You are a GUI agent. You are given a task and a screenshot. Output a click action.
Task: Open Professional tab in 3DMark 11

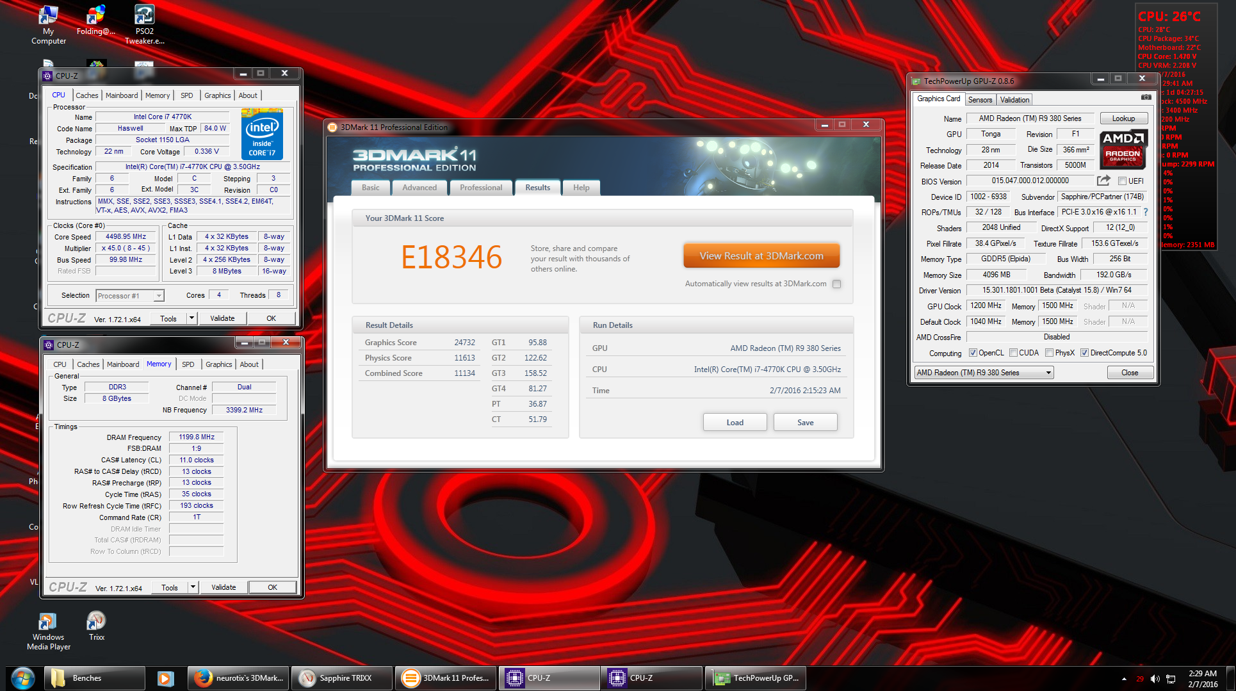(x=481, y=188)
